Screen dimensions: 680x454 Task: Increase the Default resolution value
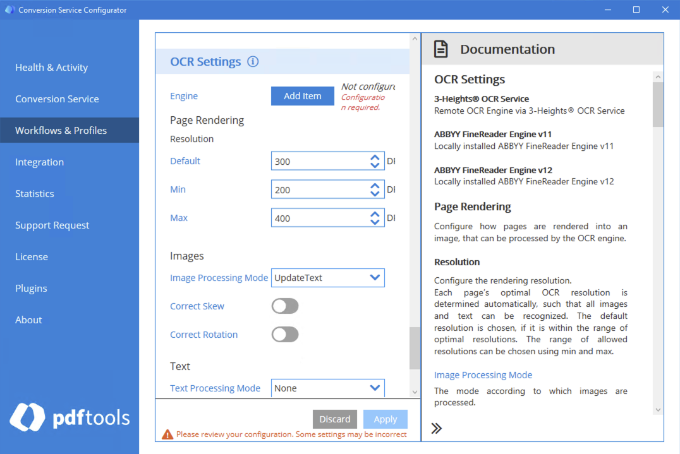click(x=375, y=157)
